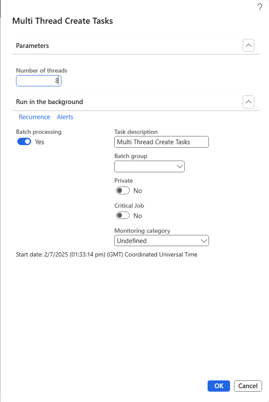Click the Task description text box

161,142
